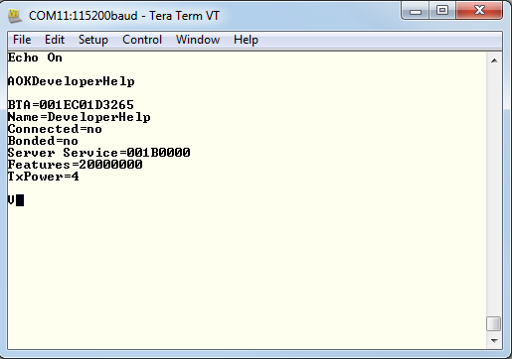
Task: Click the scrollbar up arrow
Action: (494, 60)
